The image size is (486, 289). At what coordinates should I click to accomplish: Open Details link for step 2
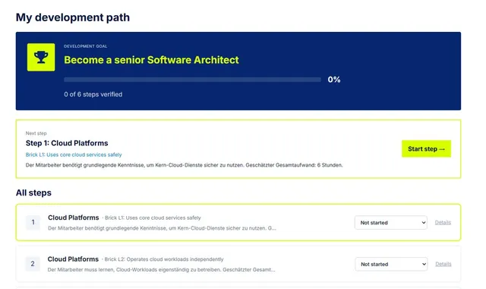(443, 264)
